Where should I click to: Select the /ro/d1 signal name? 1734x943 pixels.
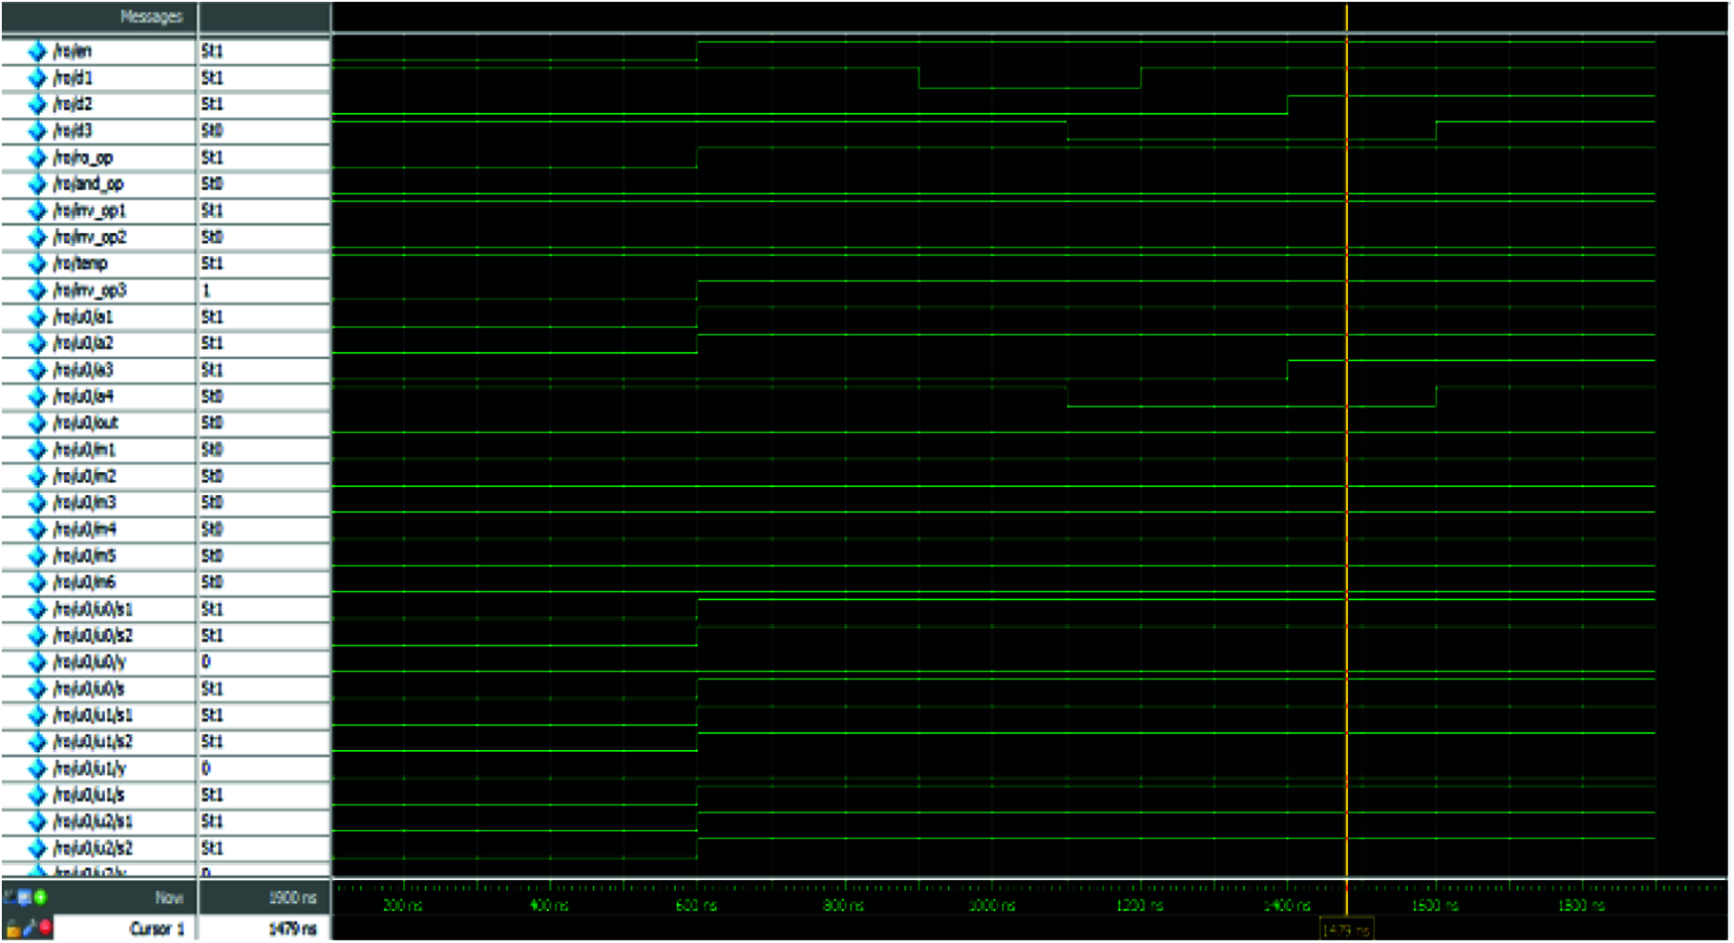(73, 78)
